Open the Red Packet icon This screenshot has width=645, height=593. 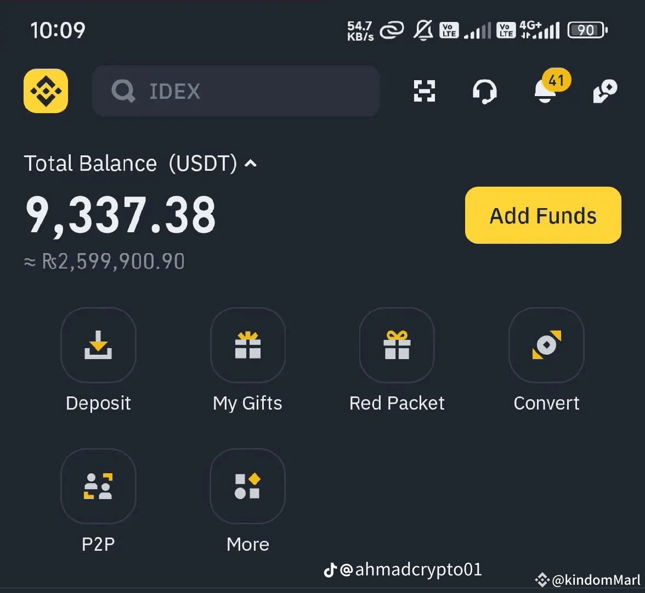(397, 345)
